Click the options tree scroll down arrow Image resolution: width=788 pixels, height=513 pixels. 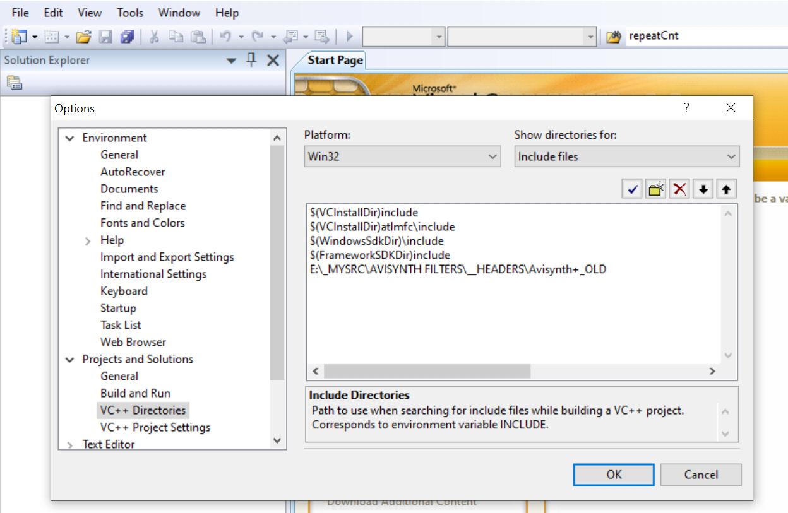click(x=278, y=440)
